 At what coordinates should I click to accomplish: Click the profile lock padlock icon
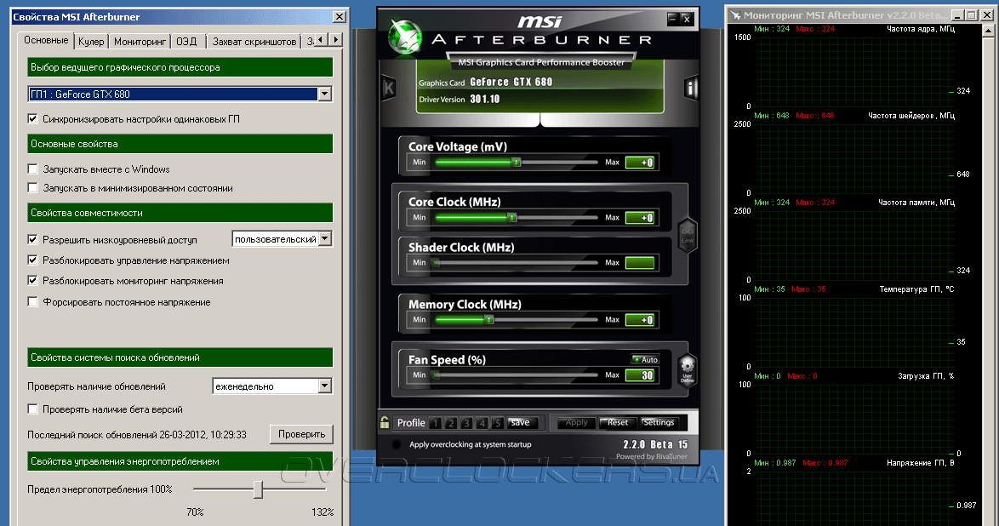click(385, 422)
